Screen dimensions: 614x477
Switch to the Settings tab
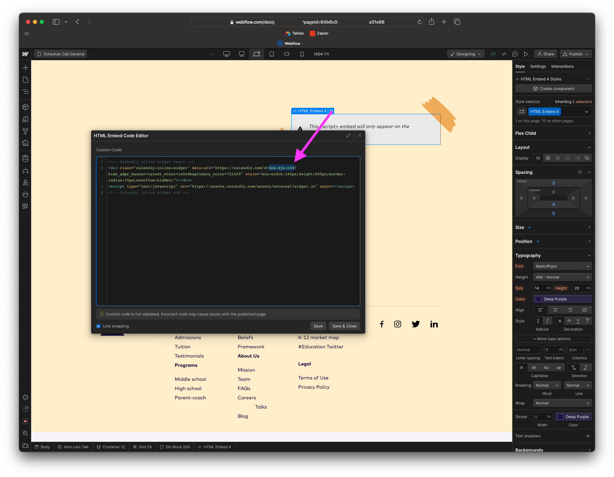tap(538, 66)
